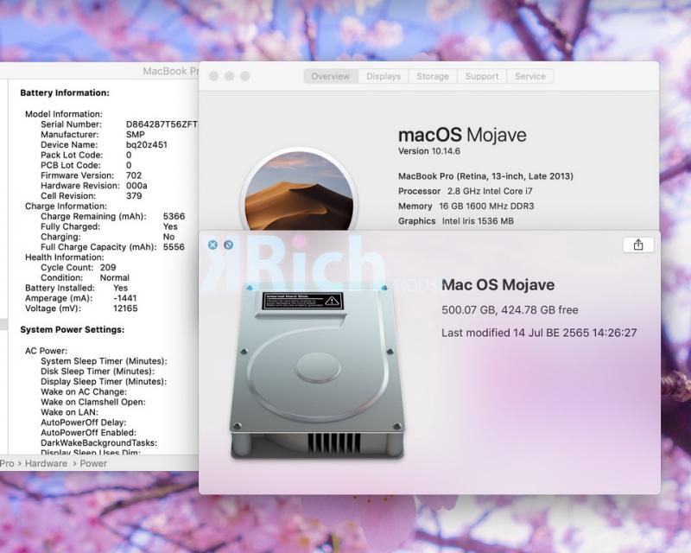
Task: Click the "Wake on Clamshell Open:" row
Action: click(93, 402)
